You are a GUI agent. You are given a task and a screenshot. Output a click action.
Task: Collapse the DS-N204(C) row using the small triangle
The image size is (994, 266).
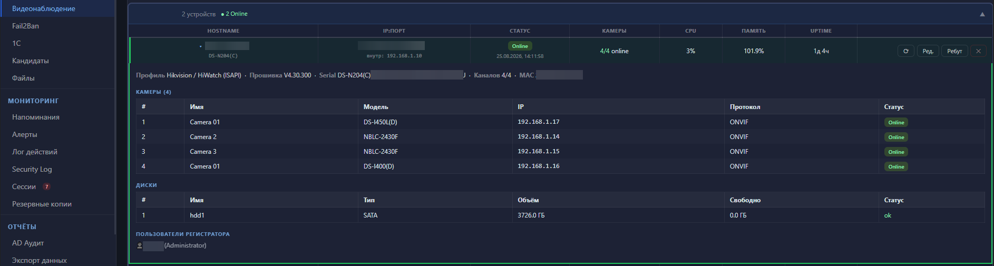[201, 46]
